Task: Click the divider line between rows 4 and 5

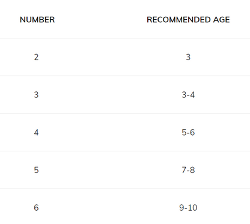Action: (125, 151)
